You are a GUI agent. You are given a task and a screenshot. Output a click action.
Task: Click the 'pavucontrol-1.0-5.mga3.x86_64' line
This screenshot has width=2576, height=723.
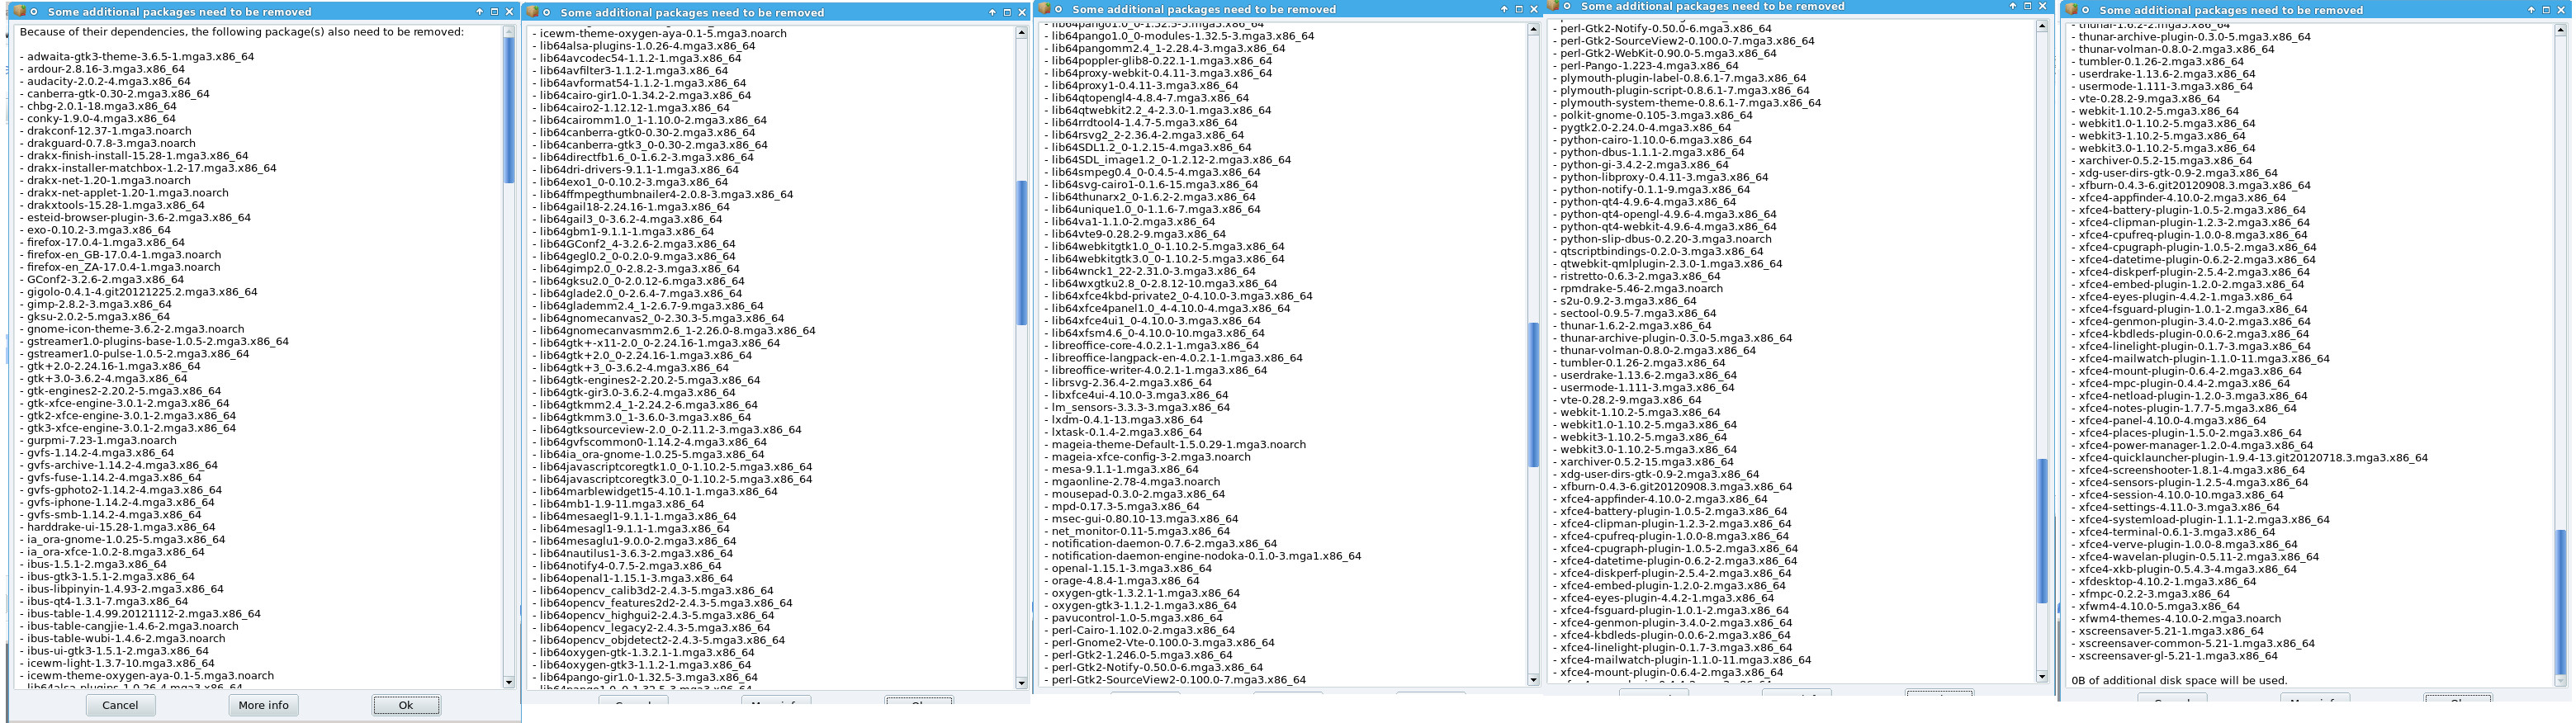pyautogui.click(x=1132, y=618)
